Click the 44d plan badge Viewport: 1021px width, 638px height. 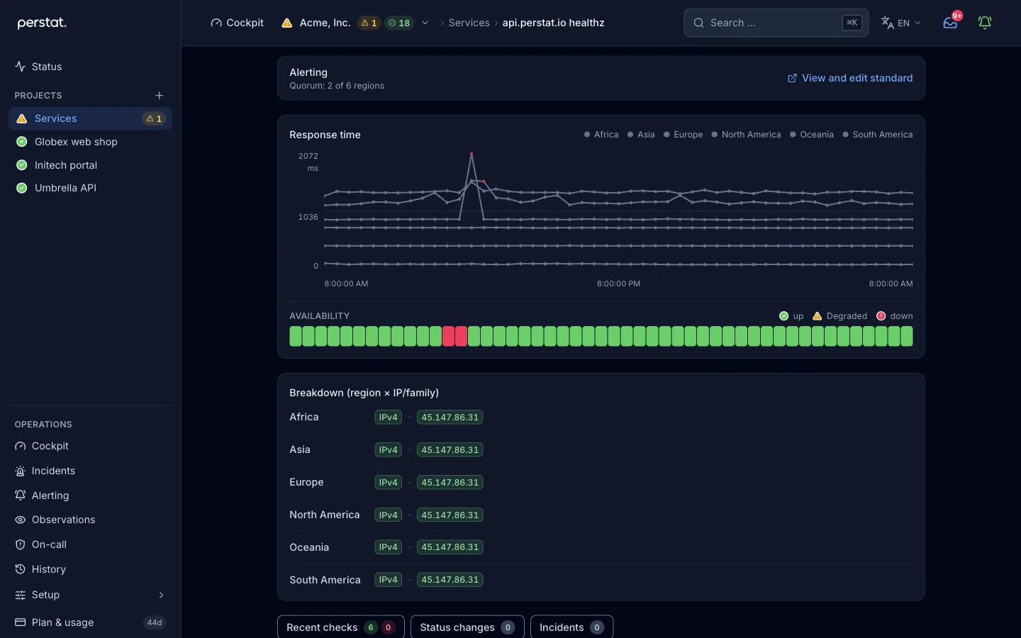tap(155, 622)
